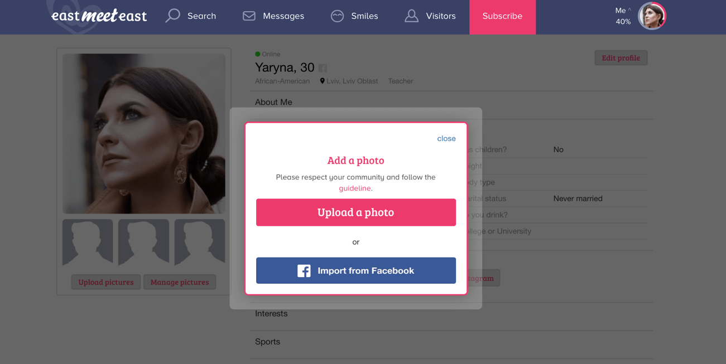This screenshot has width=726, height=364.
Task: Click the Upload a photo button
Action: [356, 212]
